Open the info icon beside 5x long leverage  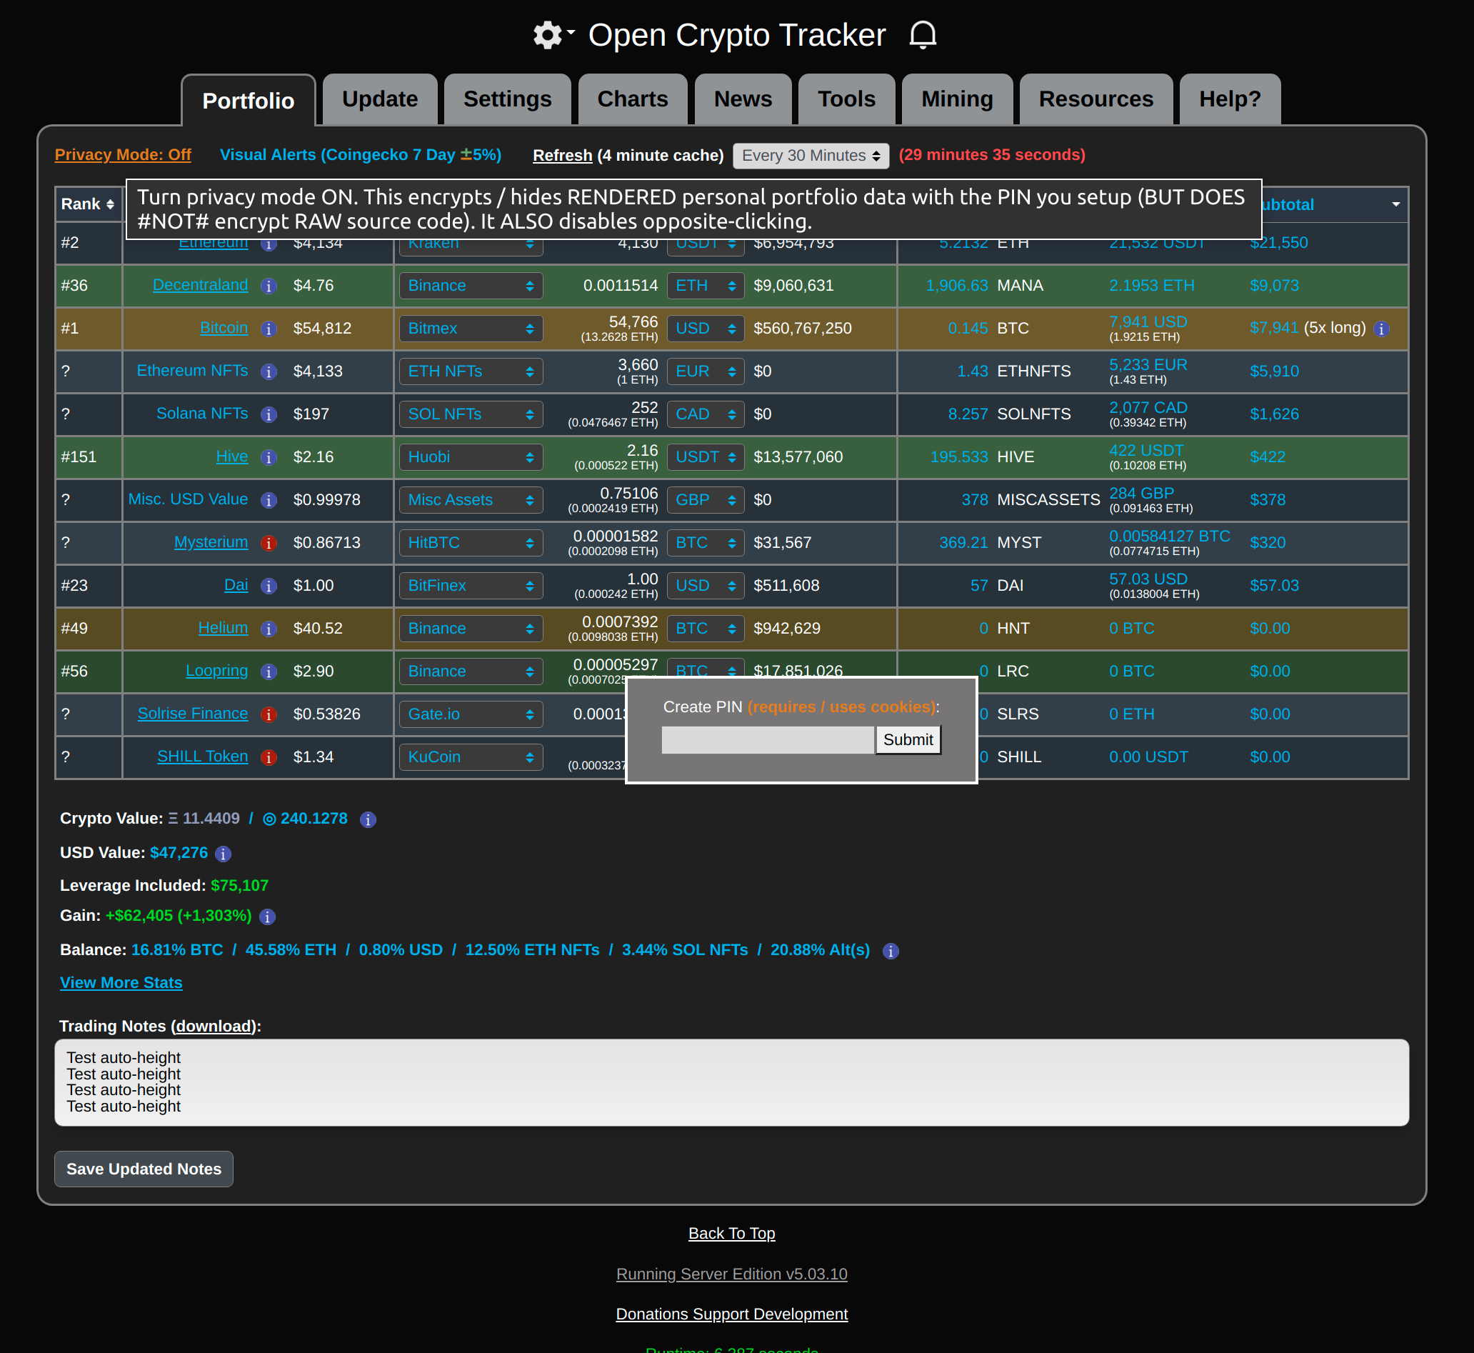point(1381,329)
